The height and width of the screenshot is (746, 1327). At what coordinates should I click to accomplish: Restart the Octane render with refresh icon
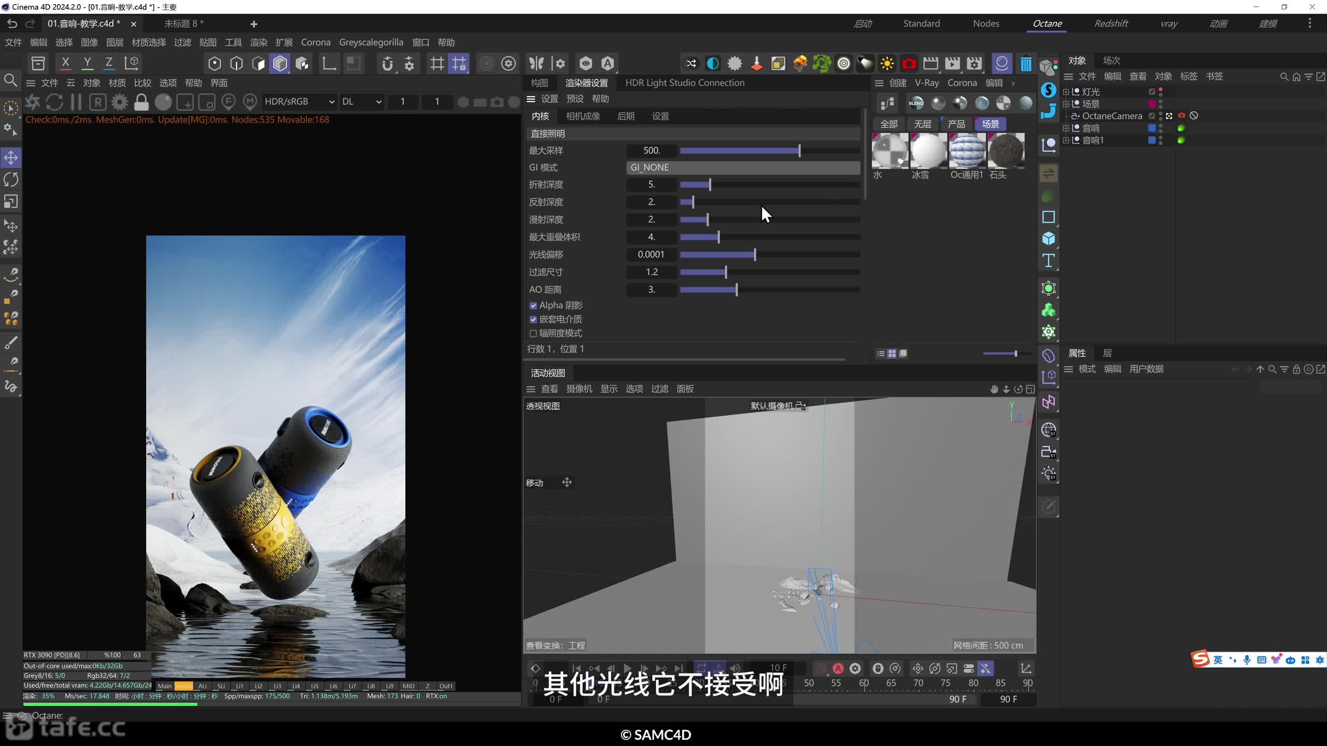coord(54,102)
